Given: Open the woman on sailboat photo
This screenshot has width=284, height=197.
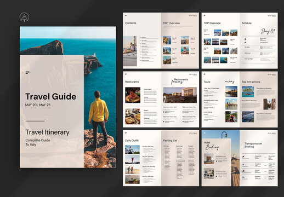Looking at the screenshot, I should (130, 51).
